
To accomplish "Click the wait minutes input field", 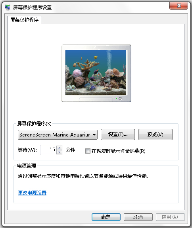I will 48,150.
